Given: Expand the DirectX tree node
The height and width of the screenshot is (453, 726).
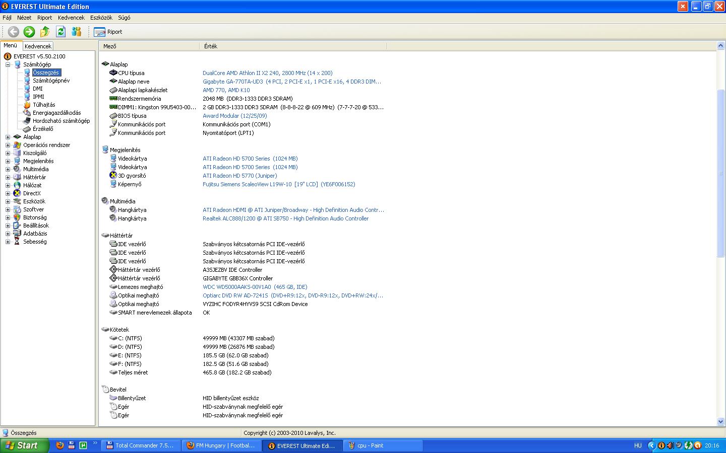Looking at the screenshot, I should click(x=8, y=193).
